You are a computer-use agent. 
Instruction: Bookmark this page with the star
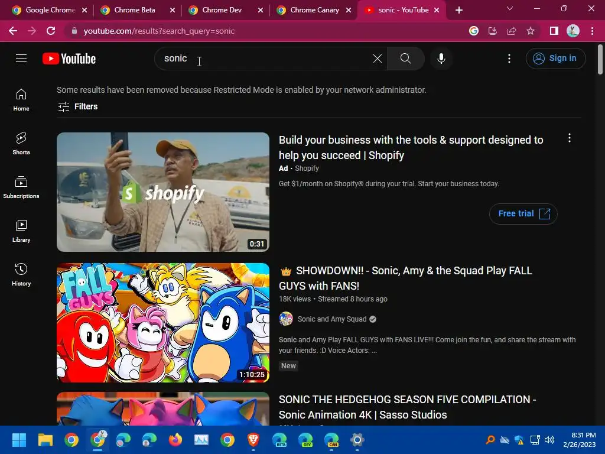(531, 31)
